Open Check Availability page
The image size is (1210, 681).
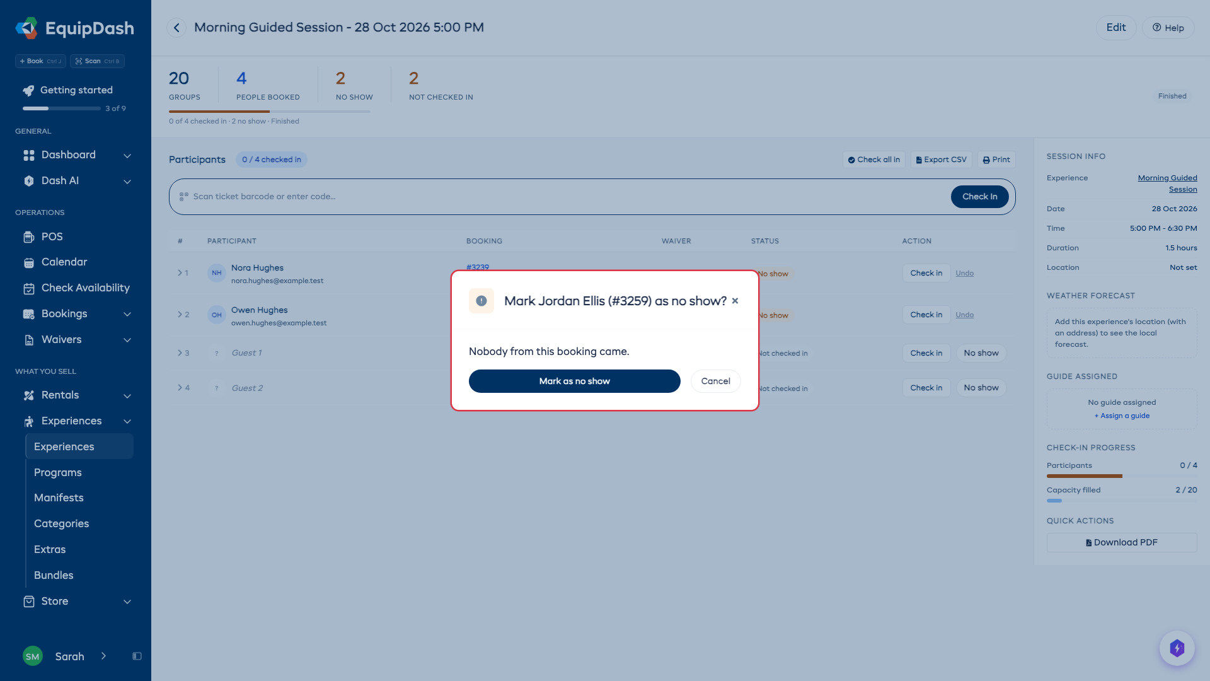76,288
